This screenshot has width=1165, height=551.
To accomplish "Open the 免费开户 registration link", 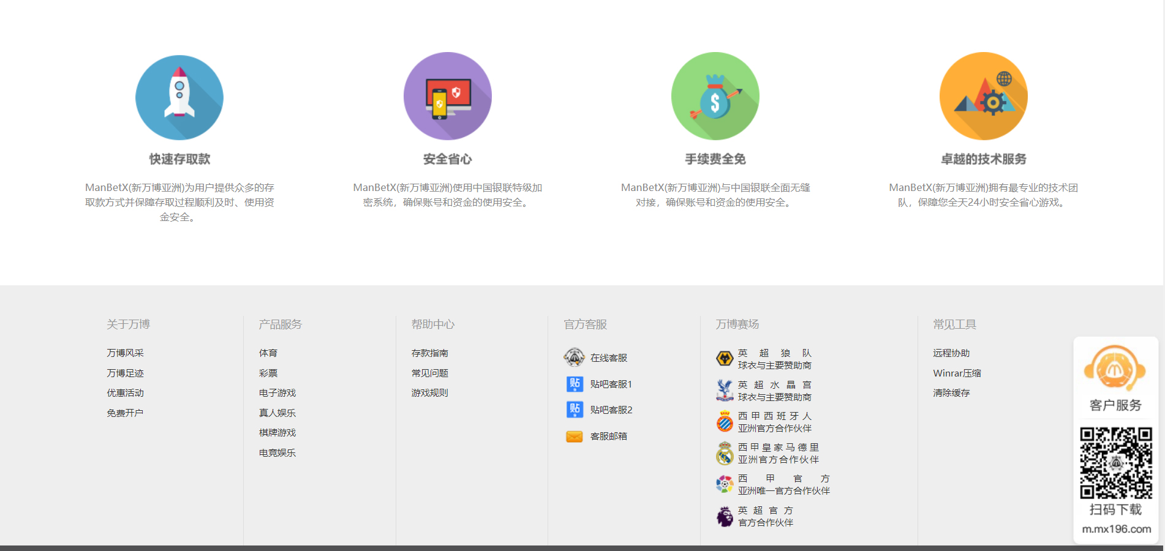I will tap(125, 413).
